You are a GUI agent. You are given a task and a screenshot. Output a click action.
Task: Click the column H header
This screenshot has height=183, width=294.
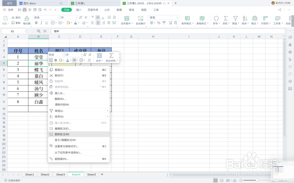pos(153,37)
